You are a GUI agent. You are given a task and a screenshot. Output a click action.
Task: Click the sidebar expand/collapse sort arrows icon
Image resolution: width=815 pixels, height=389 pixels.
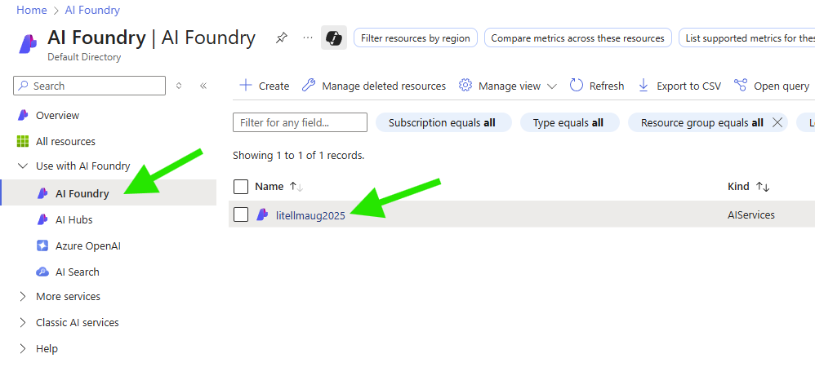(x=179, y=86)
